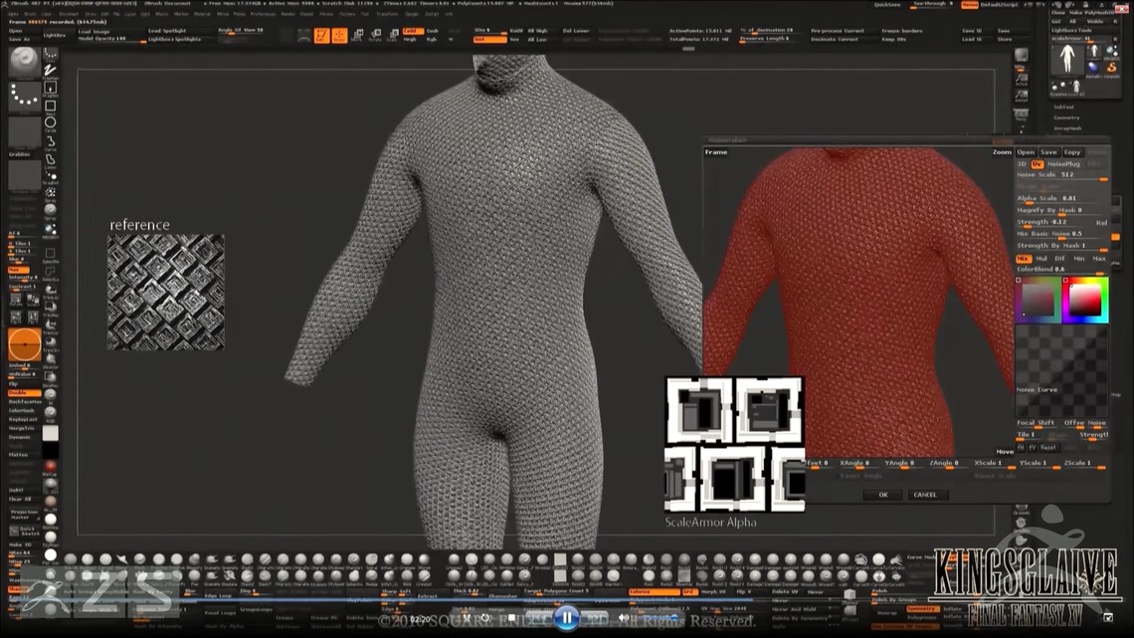Select the Edit mode button in top shelf
The image size is (1134, 638).
[x=321, y=36]
